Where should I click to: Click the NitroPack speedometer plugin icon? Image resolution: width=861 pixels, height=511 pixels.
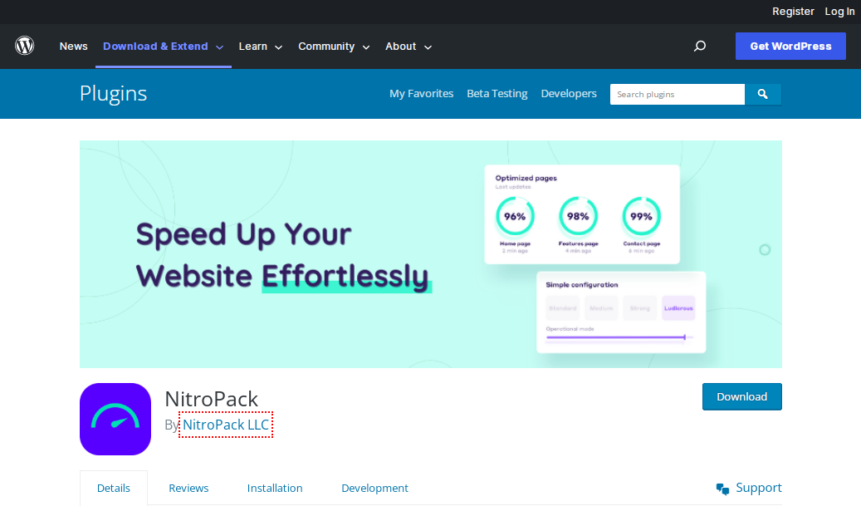point(115,419)
